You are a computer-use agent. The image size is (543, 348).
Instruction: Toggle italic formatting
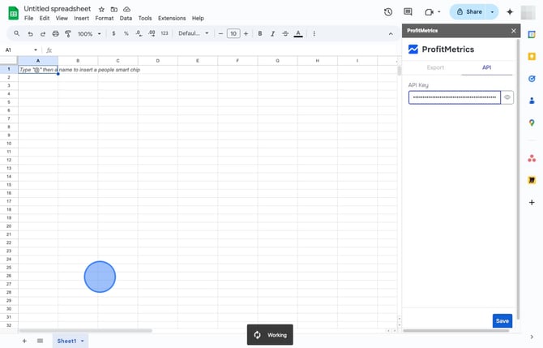[x=272, y=33]
